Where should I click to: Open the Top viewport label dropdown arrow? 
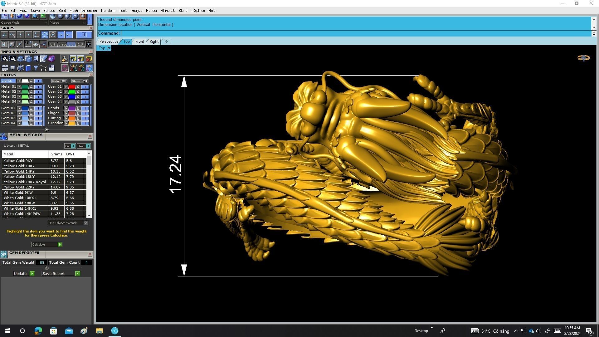[x=109, y=48]
